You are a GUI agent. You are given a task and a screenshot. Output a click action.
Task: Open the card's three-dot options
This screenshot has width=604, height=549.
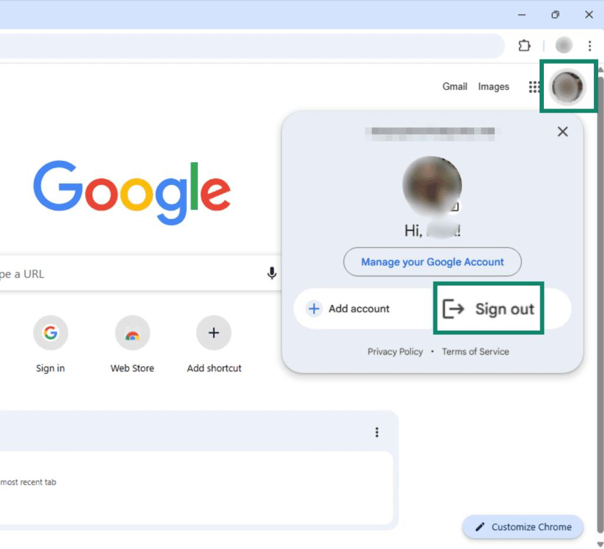(377, 432)
